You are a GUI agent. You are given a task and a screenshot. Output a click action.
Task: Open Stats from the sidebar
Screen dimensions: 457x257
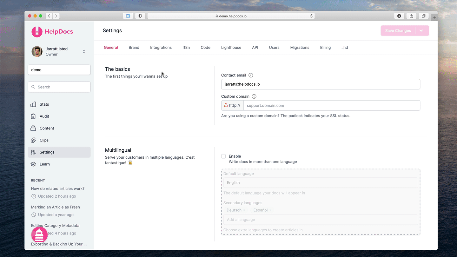point(59,104)
